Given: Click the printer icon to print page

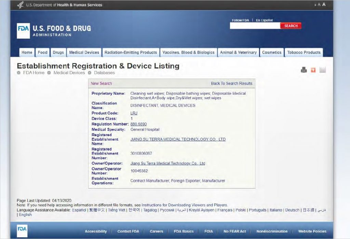Looking at the screenshot, I should coord(304,70).
